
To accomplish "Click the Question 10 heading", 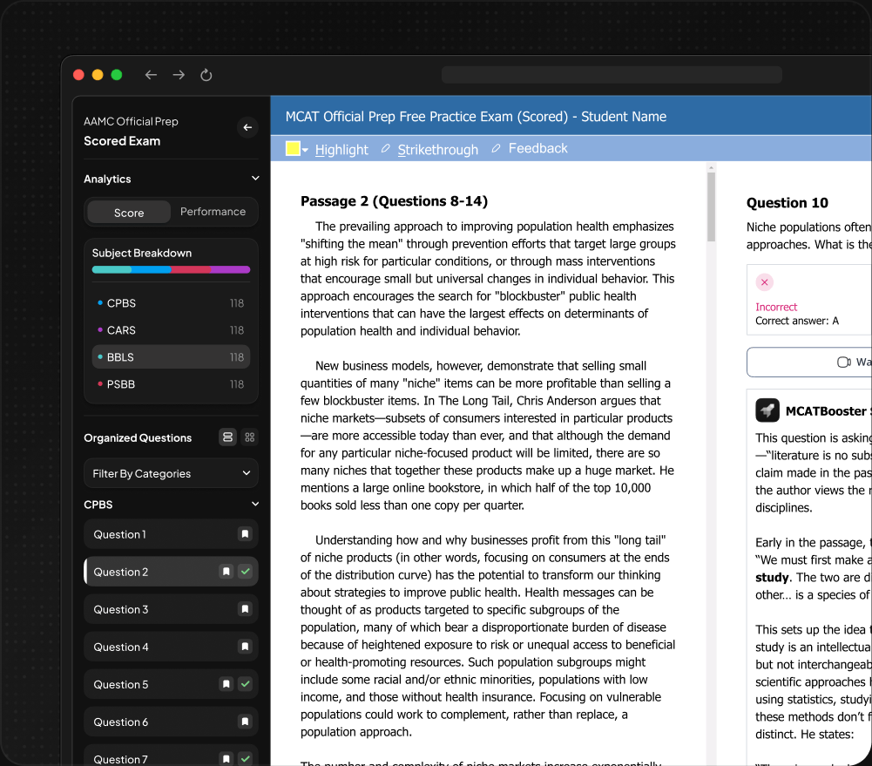I will point(787,202).
